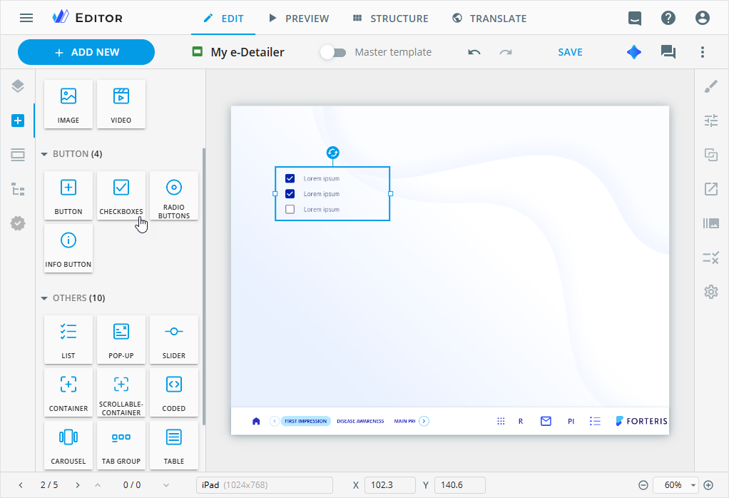Screen dimensions: 729x498
Task: Toggle the Master template switch
Action: (x=333, y=52)
